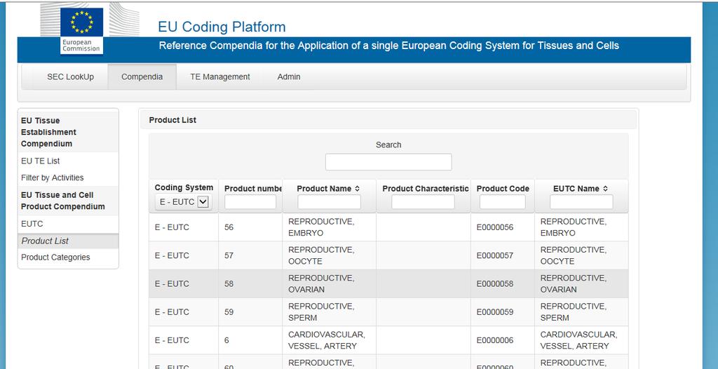Open Filter by Activities link
The image size is (718, 369).
click(x=52, y=178)
